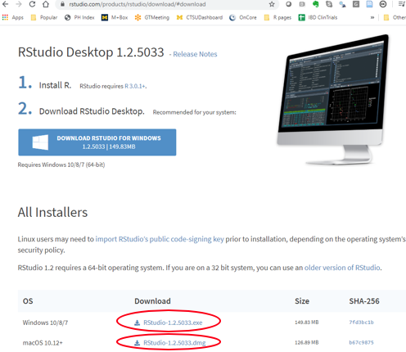Open import RStudio's public code-signing key link
The image size is (406, 352).
pos(160,239)
